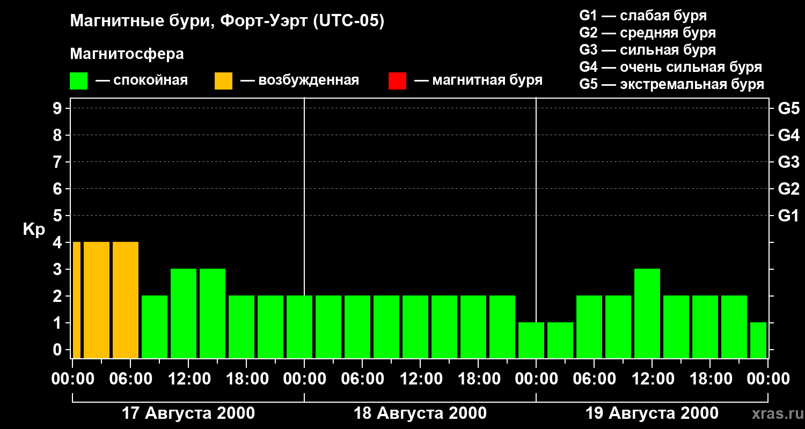Click the Kp 1 bar crossing 19 August midnight line

click(531, 340)
